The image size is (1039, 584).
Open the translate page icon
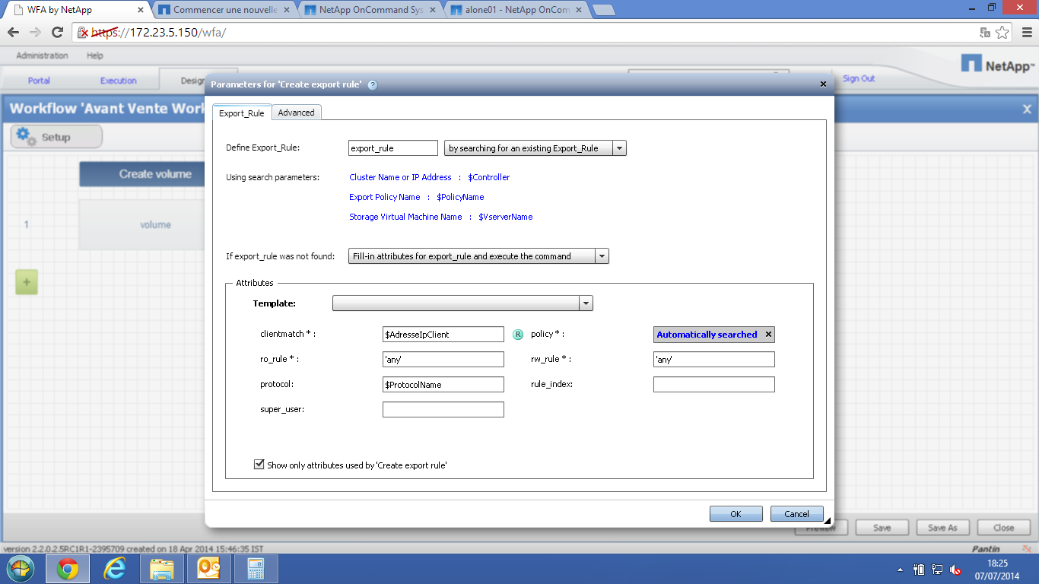tap(985, 33)
